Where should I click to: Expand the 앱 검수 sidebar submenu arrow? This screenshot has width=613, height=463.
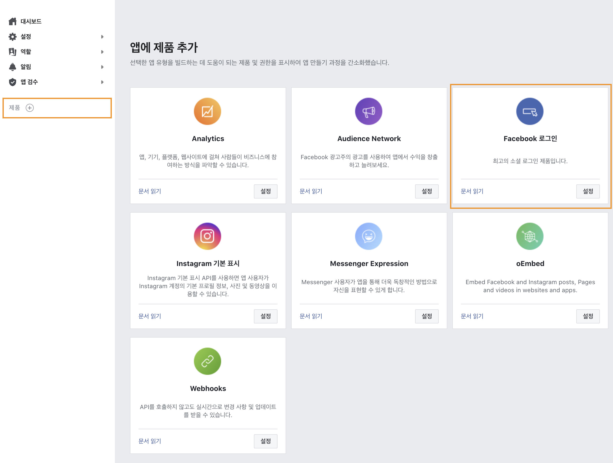click(102, 82)
